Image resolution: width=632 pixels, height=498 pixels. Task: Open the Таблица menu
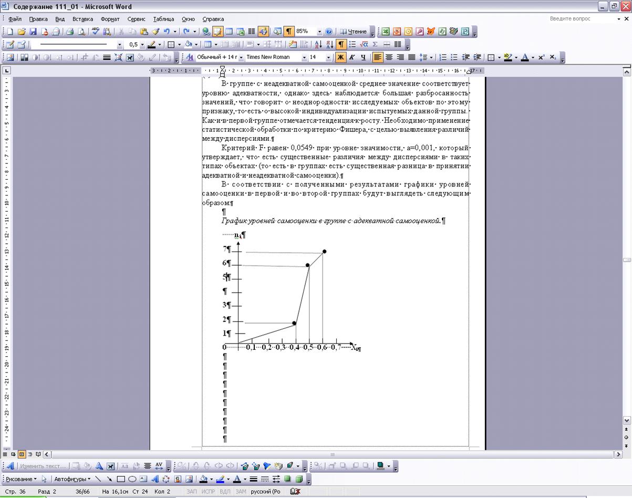click(x=163, y=19)
